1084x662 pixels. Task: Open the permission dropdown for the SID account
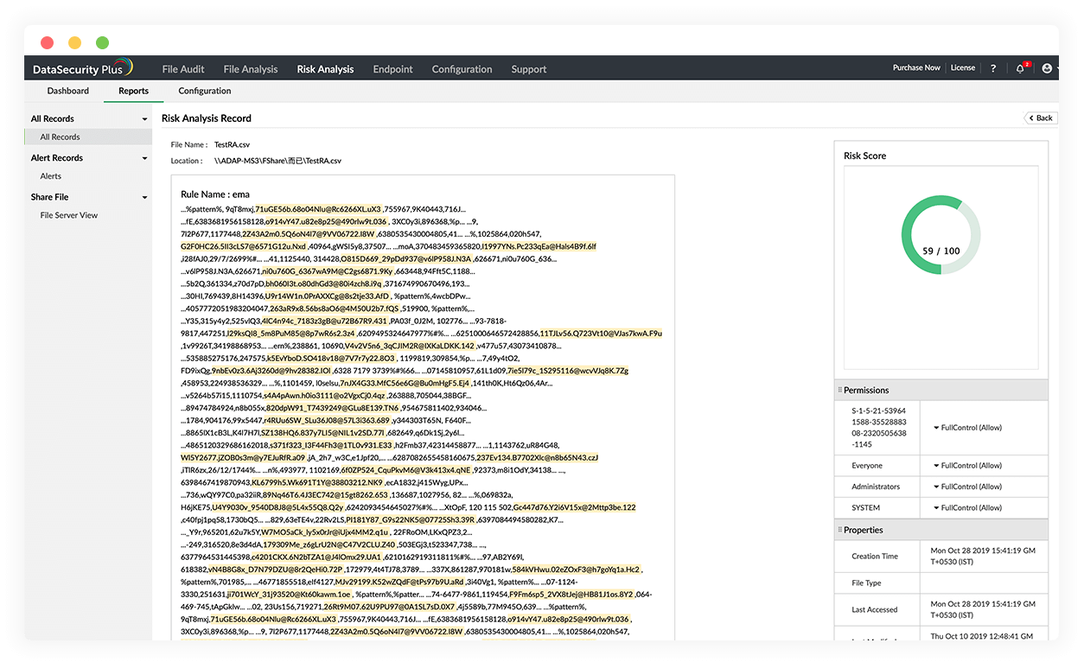[x=966, y=427]
